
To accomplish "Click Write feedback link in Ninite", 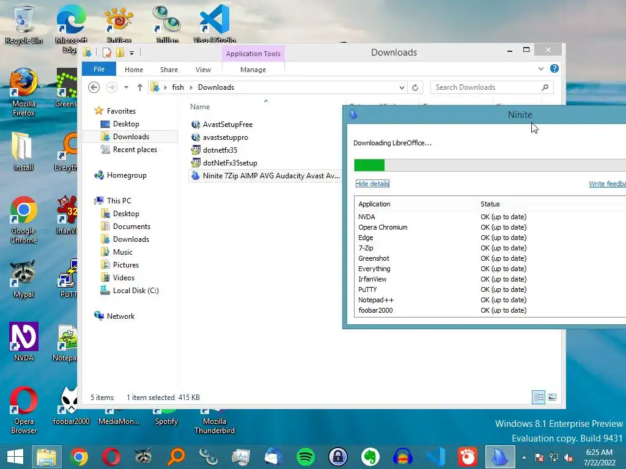I will click(607, 183).
